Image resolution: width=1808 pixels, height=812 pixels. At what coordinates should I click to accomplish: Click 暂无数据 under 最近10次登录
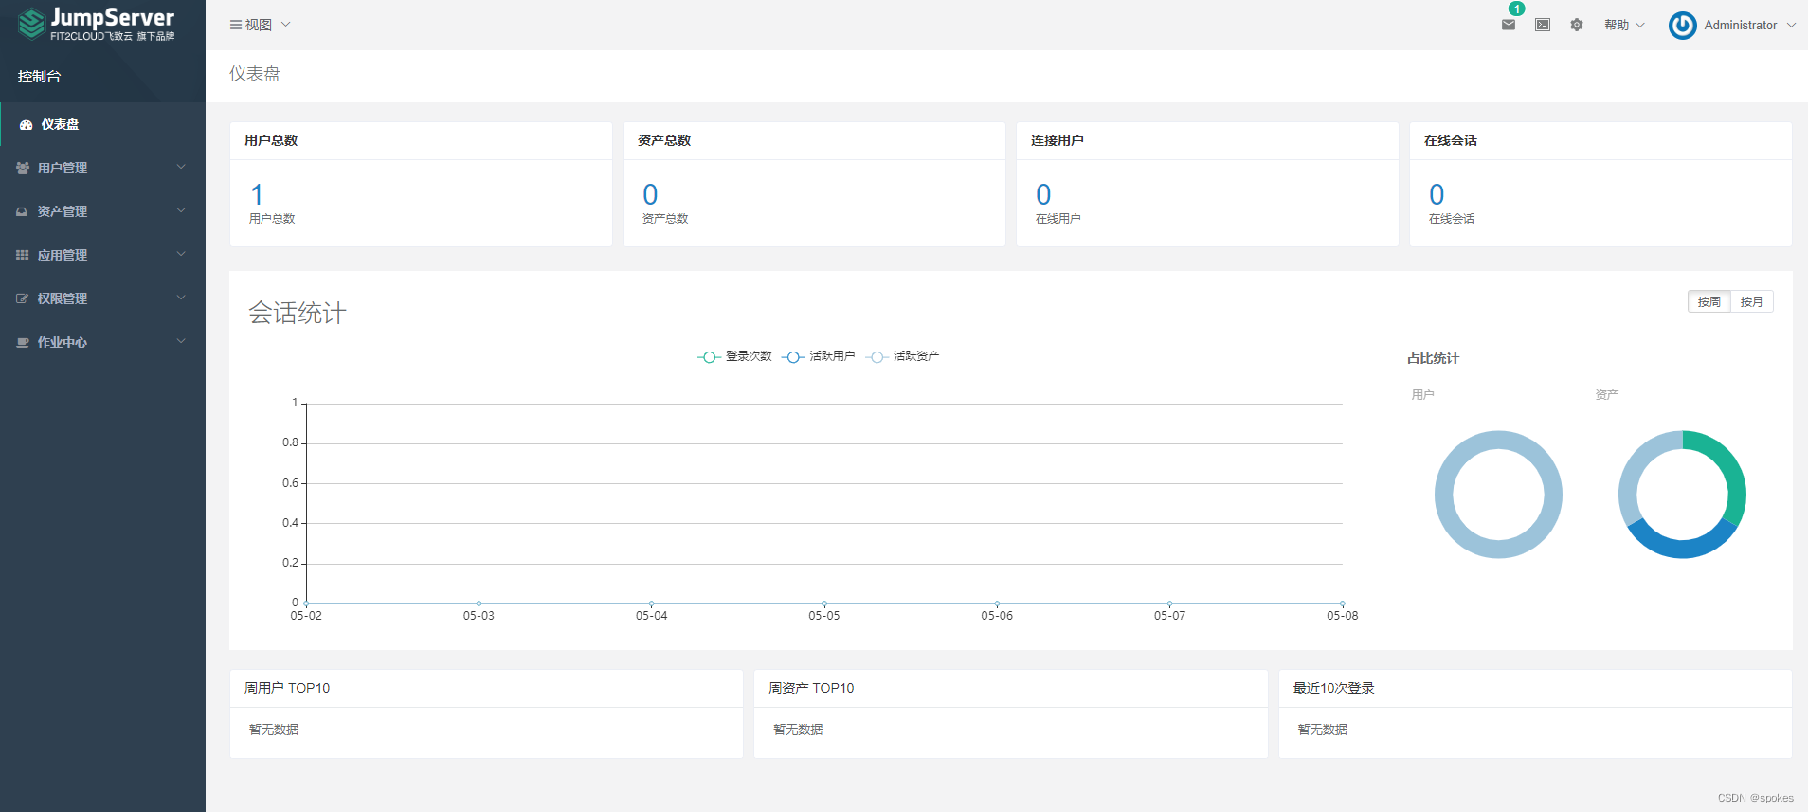[1322, 730]
